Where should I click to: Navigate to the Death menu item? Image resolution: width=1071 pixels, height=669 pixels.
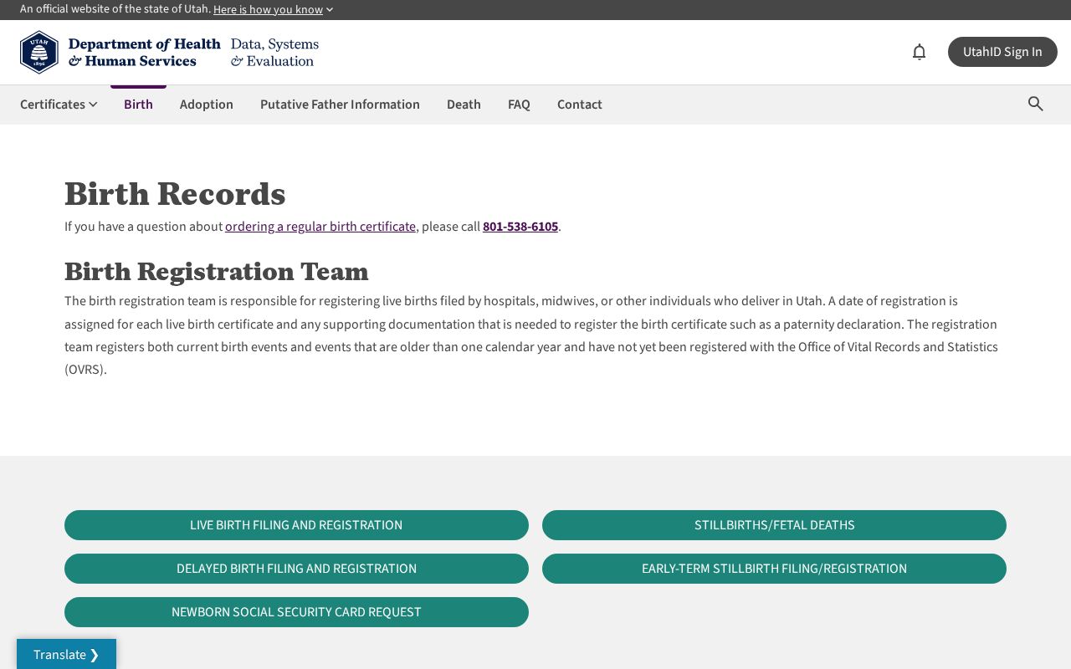point(464,105)
